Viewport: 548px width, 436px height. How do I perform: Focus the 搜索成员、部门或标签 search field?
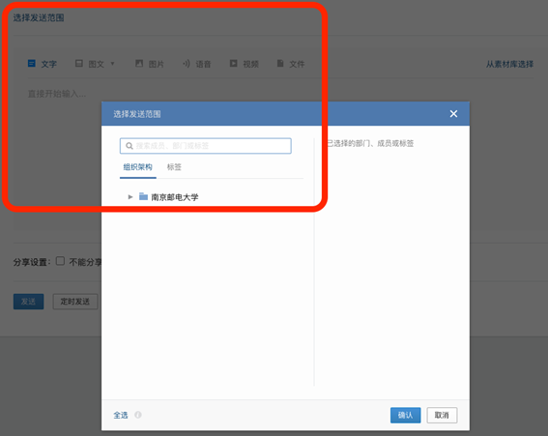pos(206,146)
